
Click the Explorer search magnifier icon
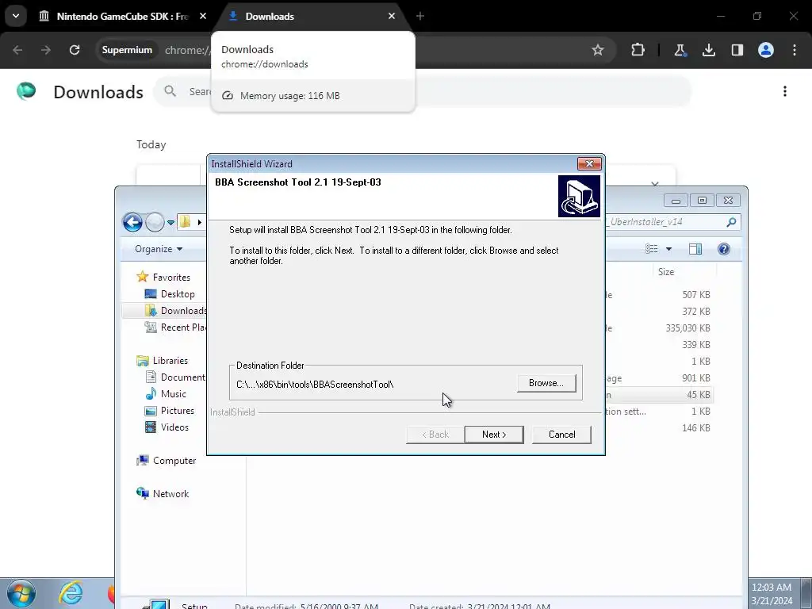tap(731, 222)
